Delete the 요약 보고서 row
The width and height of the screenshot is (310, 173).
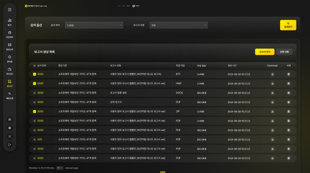(x=289, y=102)
